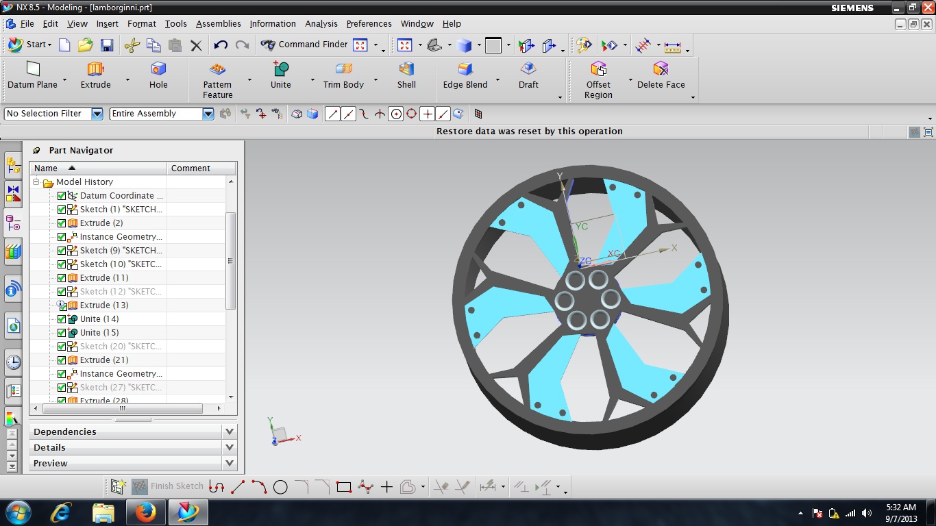Screen dimensions: 936x526
Task: Disable the Extrude (21) feature checkbox
Action: [62, 360]
